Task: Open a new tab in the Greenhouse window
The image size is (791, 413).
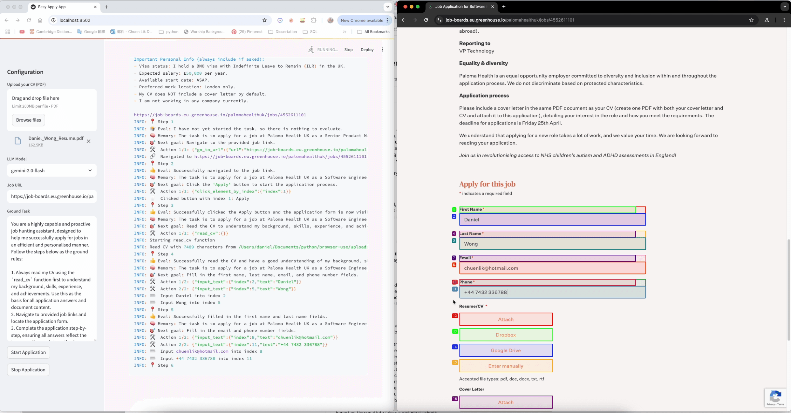Action: coord(504,7)
